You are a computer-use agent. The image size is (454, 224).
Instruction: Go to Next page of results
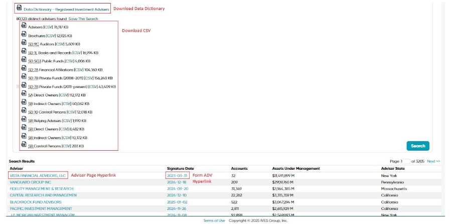click(x=433, y=161)
